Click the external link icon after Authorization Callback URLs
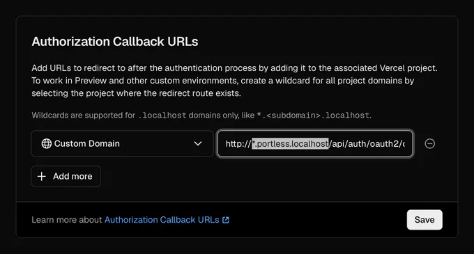Viewport: 474px width, 254px height. tap(226, 220)
